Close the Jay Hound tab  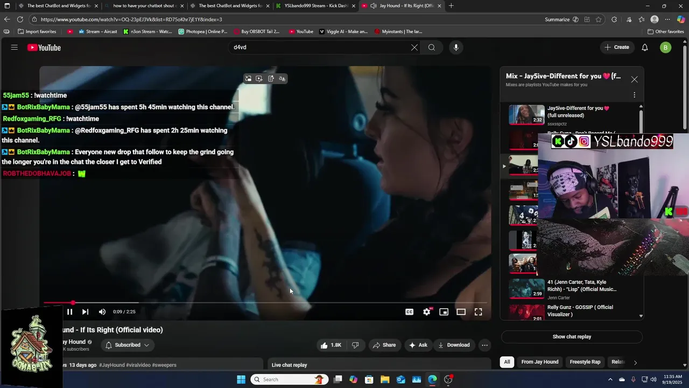click(x=439, y=6)
